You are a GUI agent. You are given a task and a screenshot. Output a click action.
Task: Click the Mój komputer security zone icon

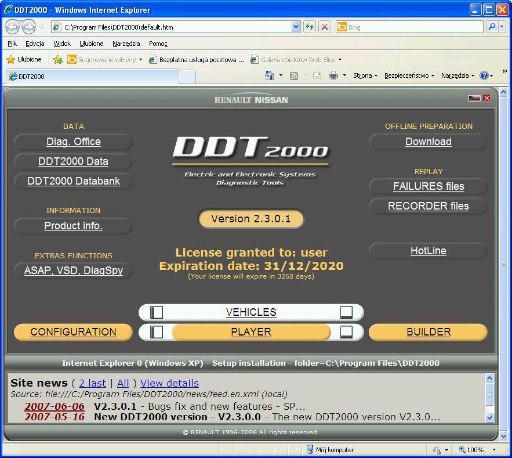tap(310, 449)
